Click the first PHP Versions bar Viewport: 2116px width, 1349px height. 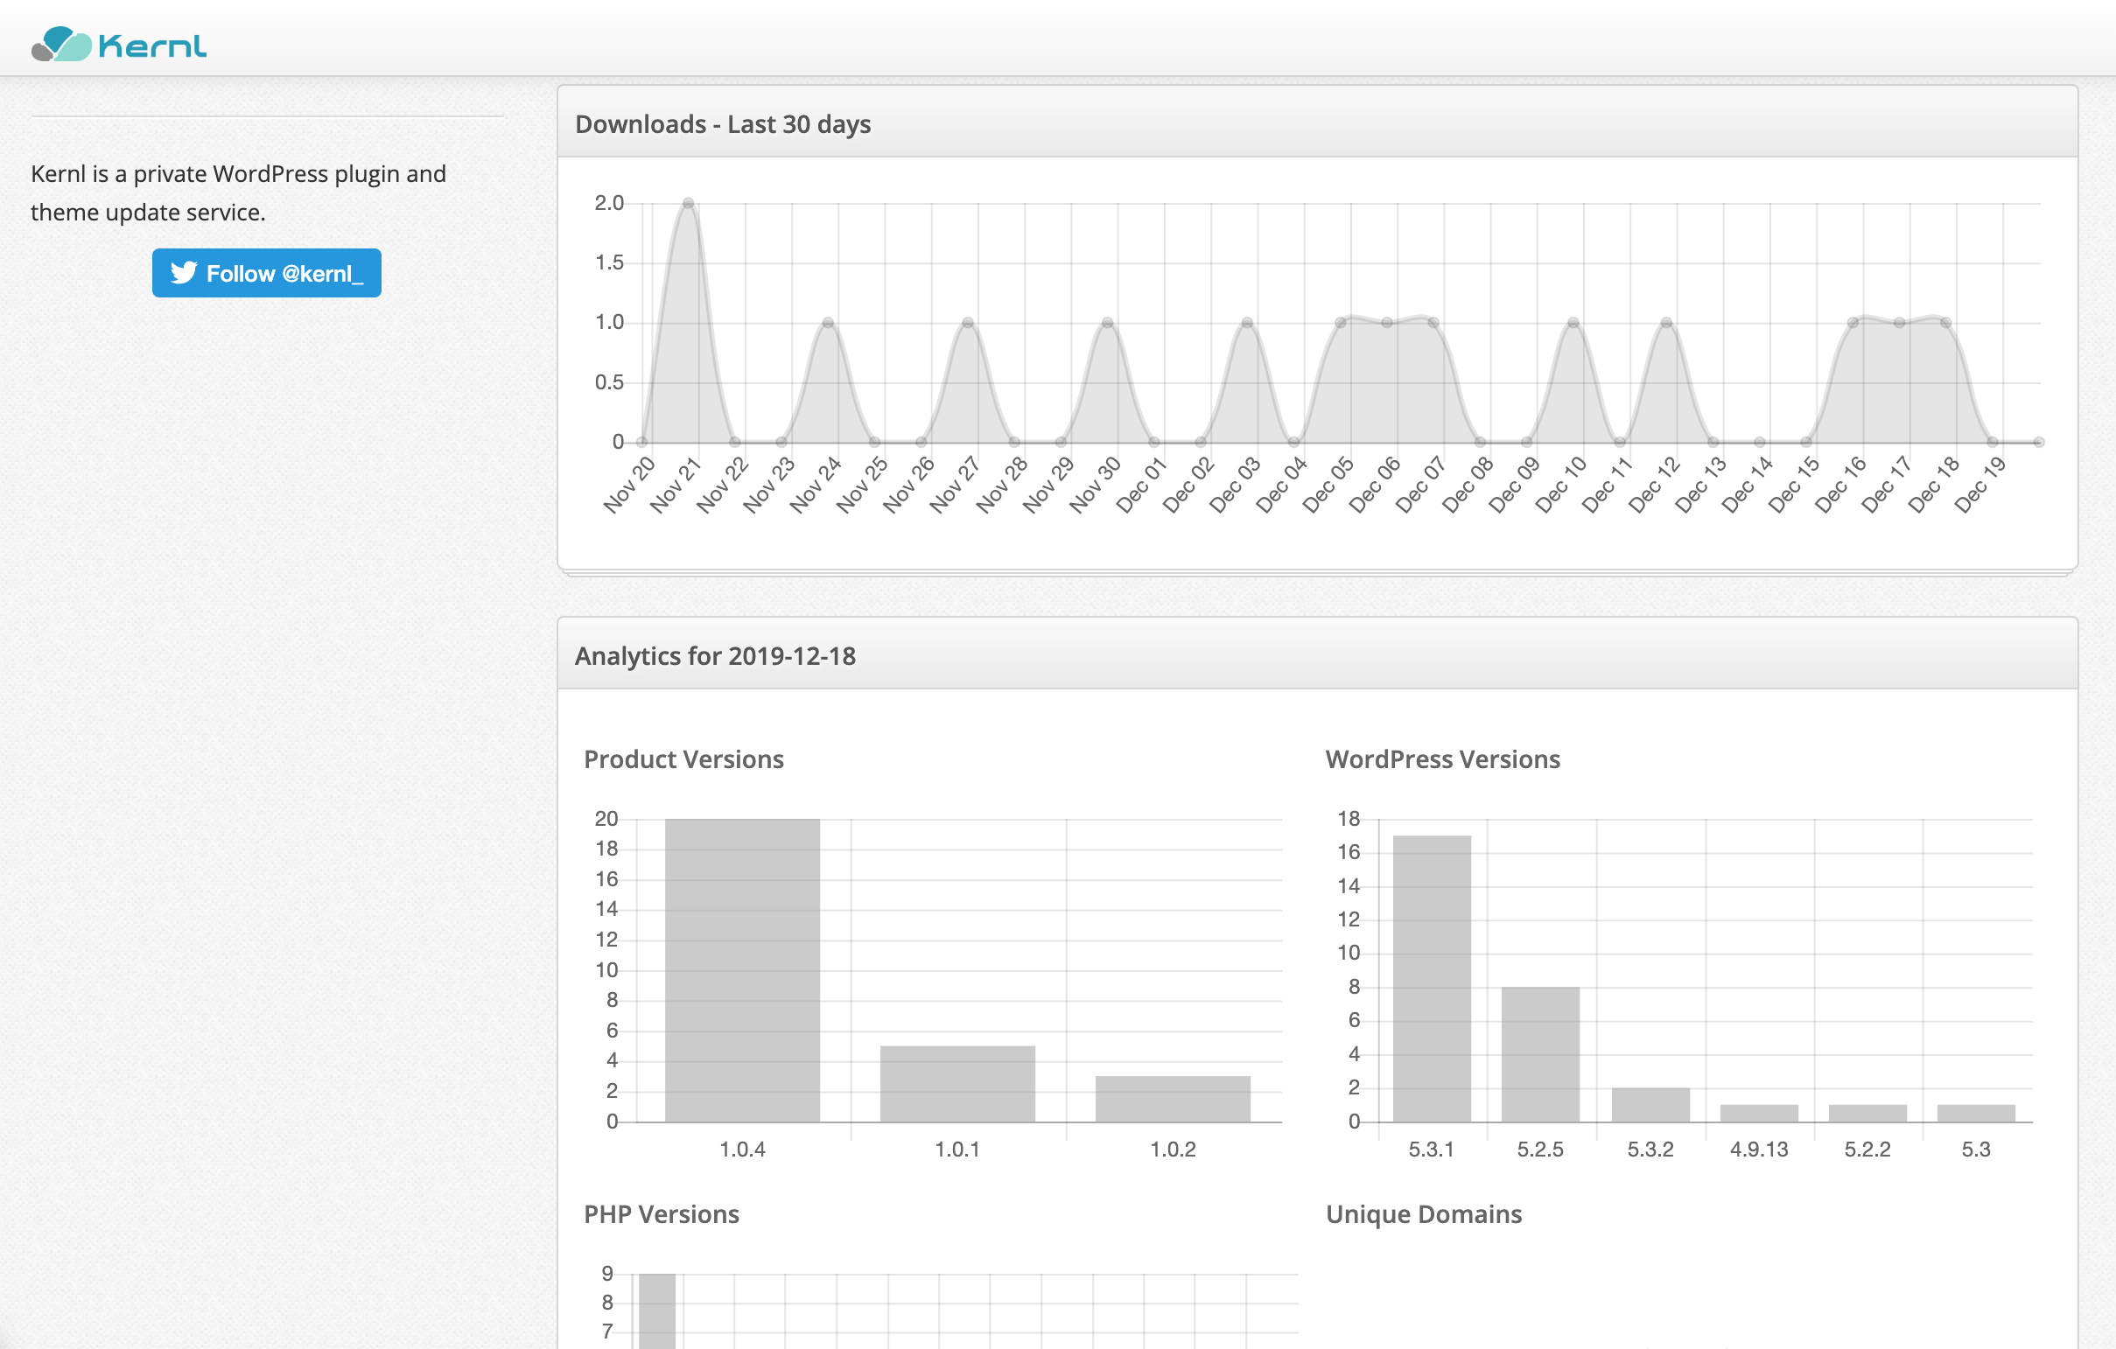656,1311
